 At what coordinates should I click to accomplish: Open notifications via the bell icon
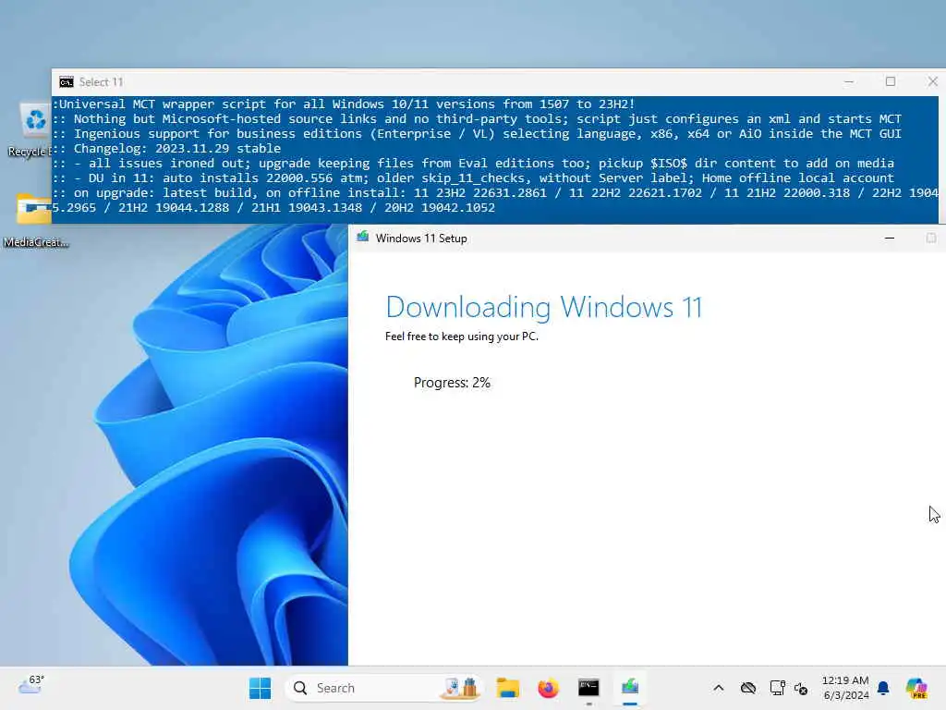883,688
